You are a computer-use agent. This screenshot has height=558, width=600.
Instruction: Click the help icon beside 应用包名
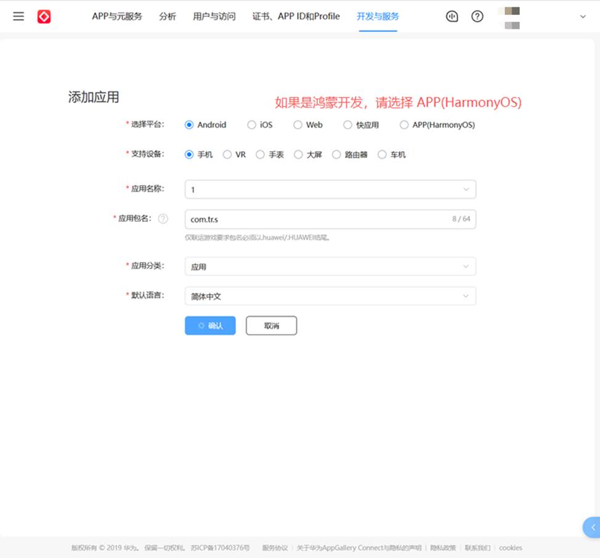(x=163, y=219)
